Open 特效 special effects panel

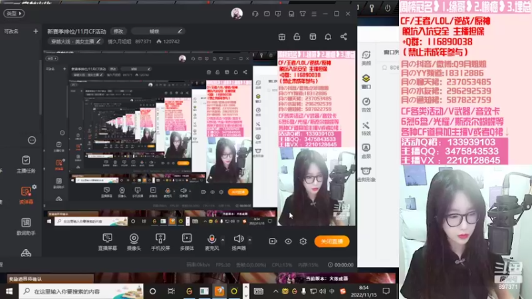[x=366, y=128]
